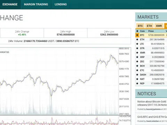This screenshot has height=125, width=167.
Task: Click the 24hr Volume USDT amount
Action: (x=35, y=41)
